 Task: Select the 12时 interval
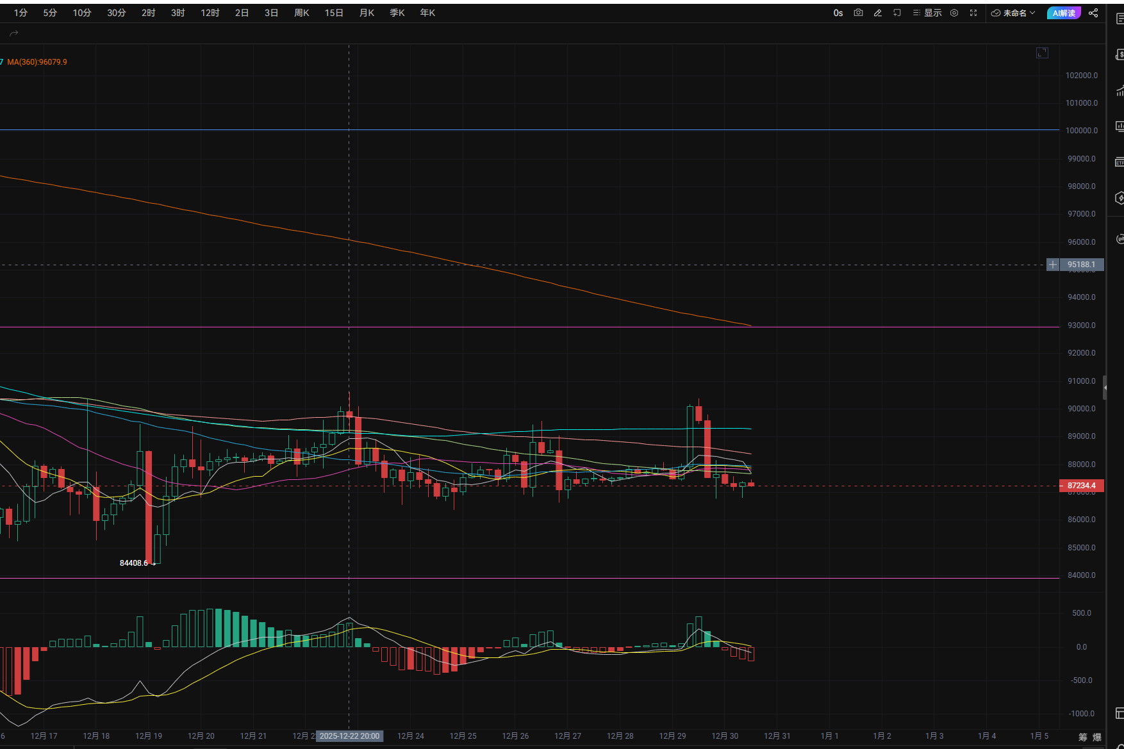pyautogui.click(x=210, y=13)
